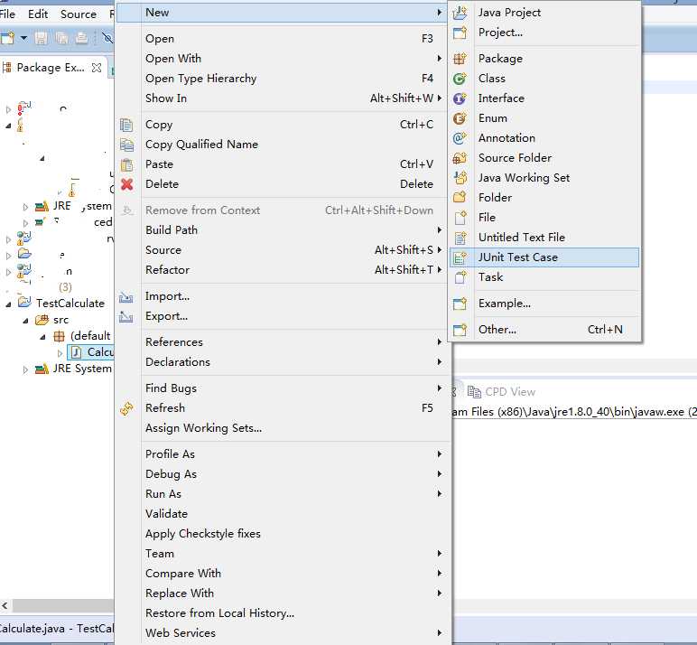Click the Folder icon in submenu
The width and height of the screenshot is (697, 645).
[x=460, y=198]
